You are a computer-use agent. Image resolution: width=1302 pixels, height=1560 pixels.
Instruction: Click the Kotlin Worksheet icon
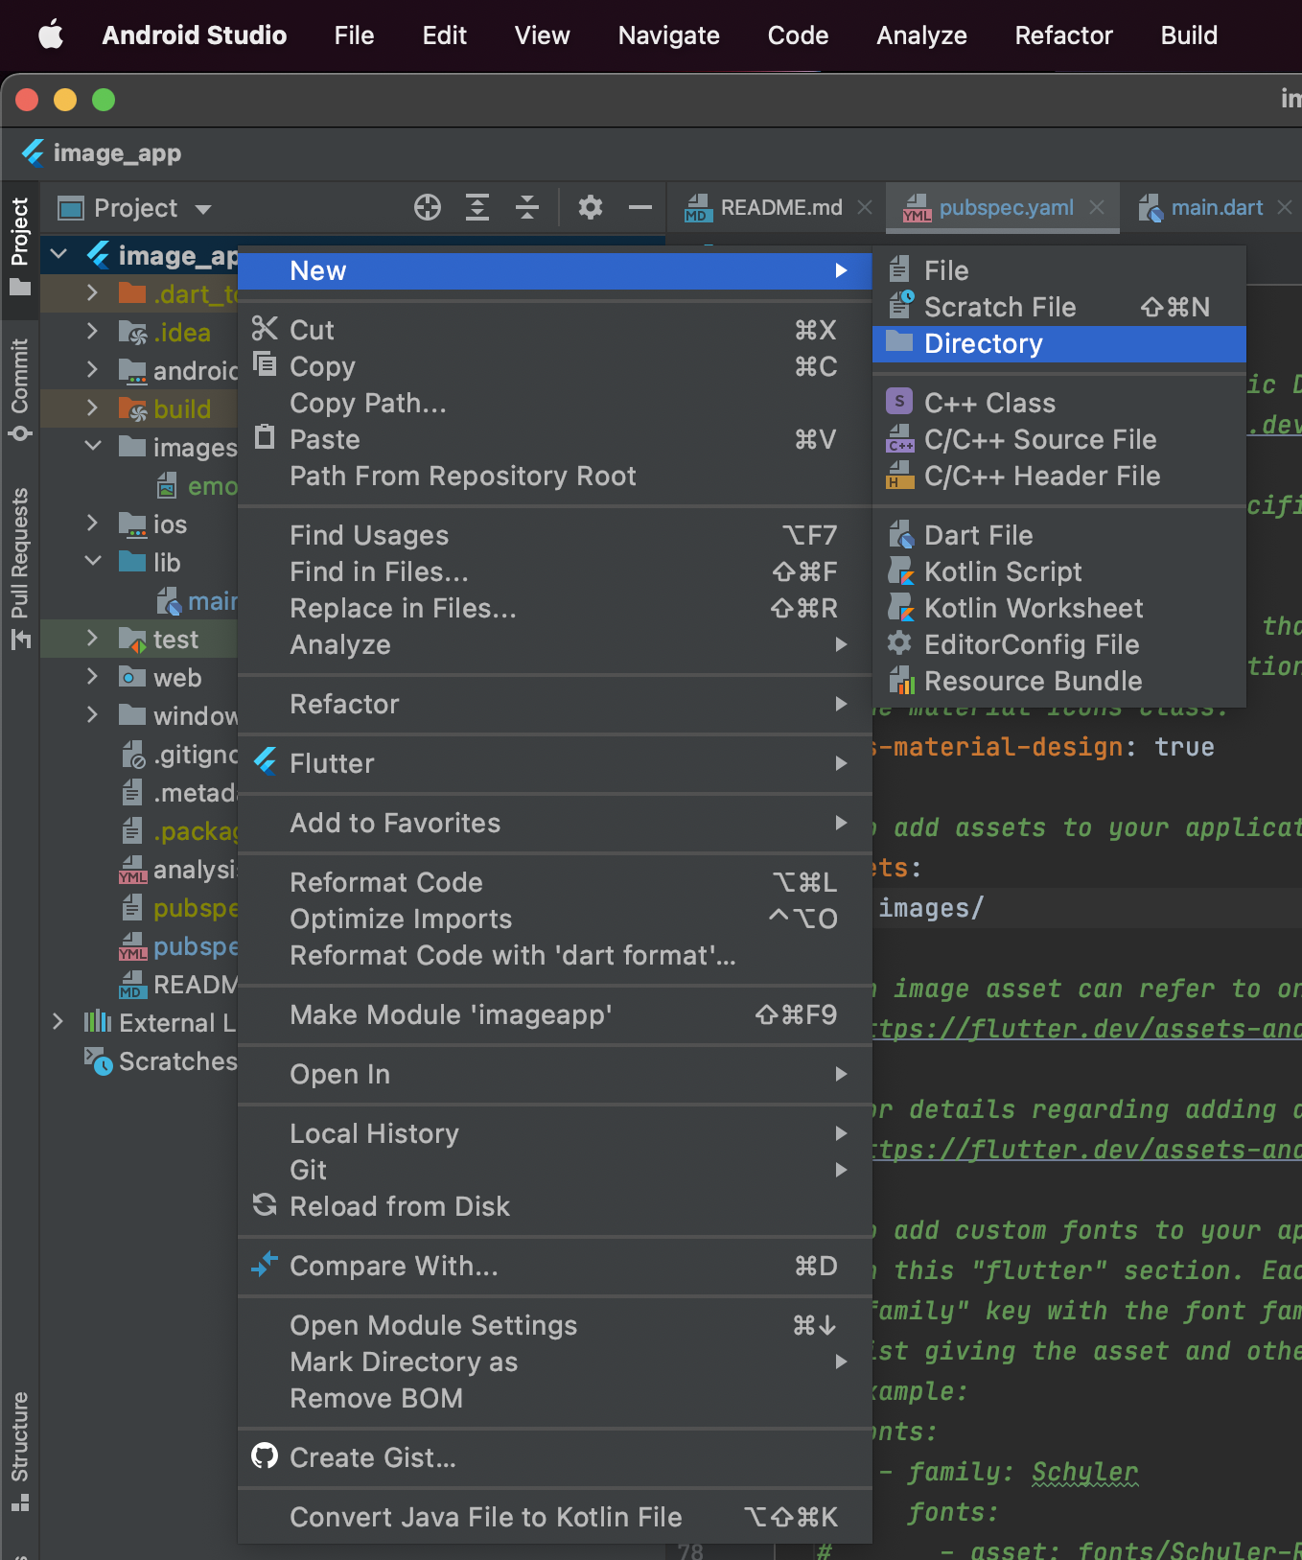coord(901,607)
